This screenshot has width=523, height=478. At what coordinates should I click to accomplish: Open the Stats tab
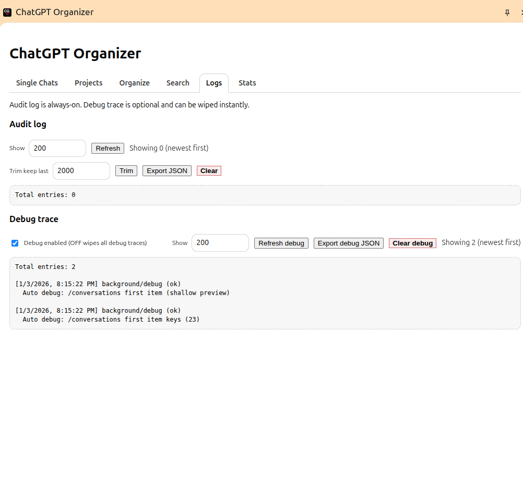(247, 83)
